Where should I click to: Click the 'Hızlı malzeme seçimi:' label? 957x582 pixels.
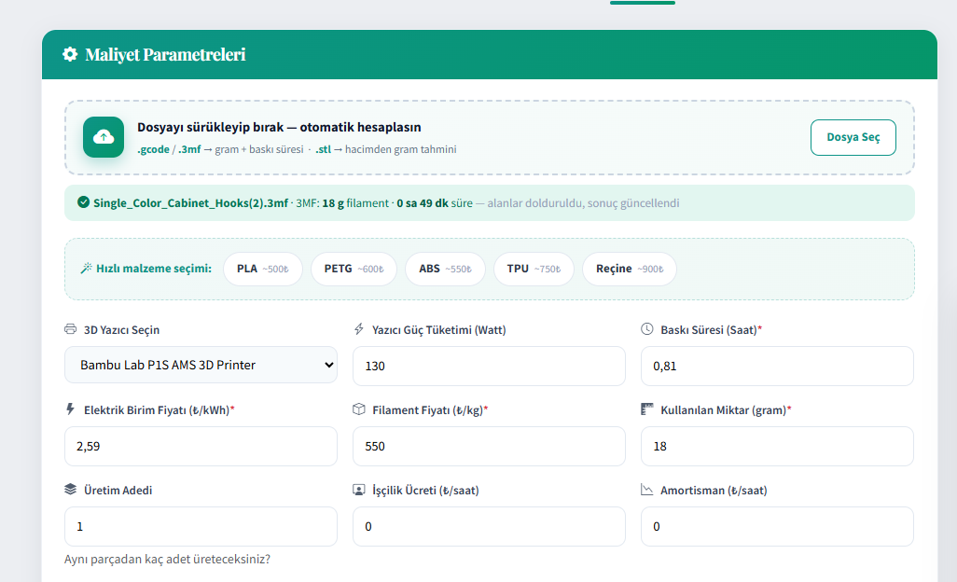[154, 269]
